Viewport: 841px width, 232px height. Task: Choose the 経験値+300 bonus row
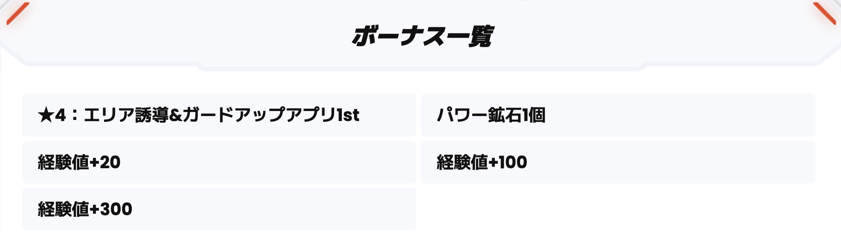tap(219, 209)
